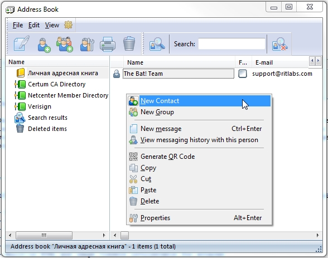Open the File menu
Screen dimensions: 328x258
pyautogui.click(x=18, y=25)
